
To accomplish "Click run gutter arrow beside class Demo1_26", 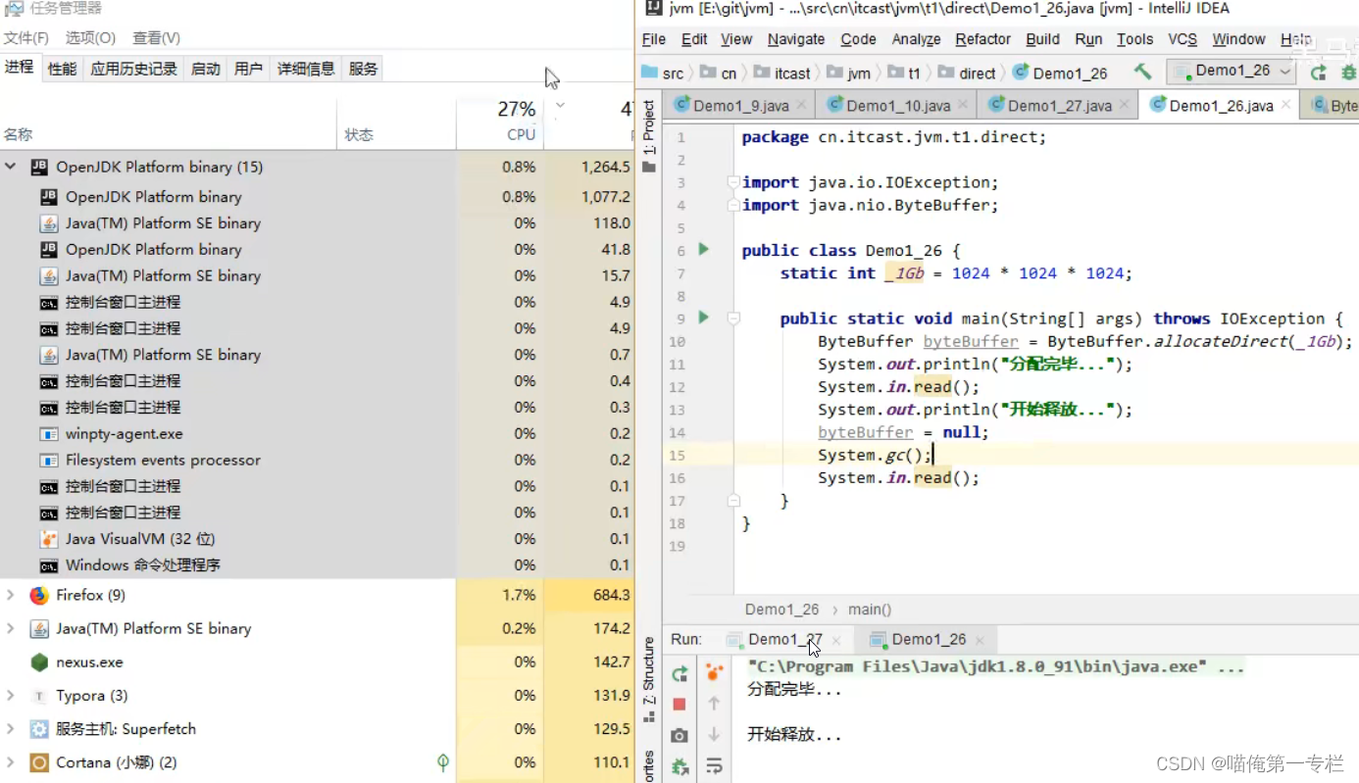I will coord(703,250).
